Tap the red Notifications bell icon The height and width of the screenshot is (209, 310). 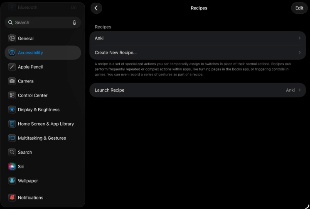(12, 197)
